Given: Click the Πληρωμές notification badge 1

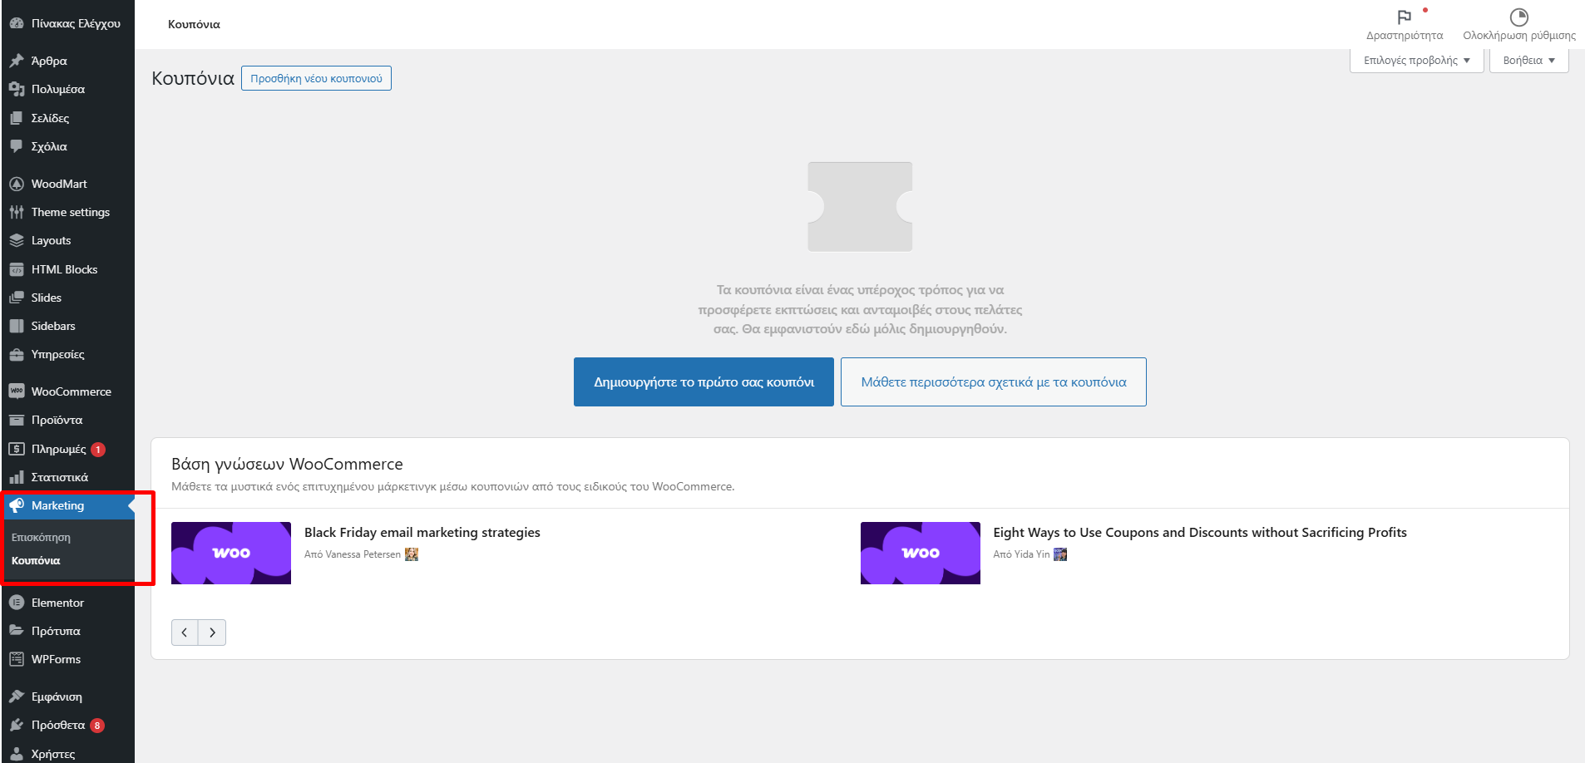Looking at the screenshot, I should tap(98, 450).
